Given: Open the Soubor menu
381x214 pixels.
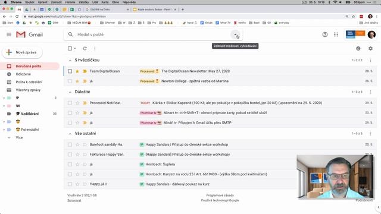Looking at the screenshot, I should tap(30, 2).
